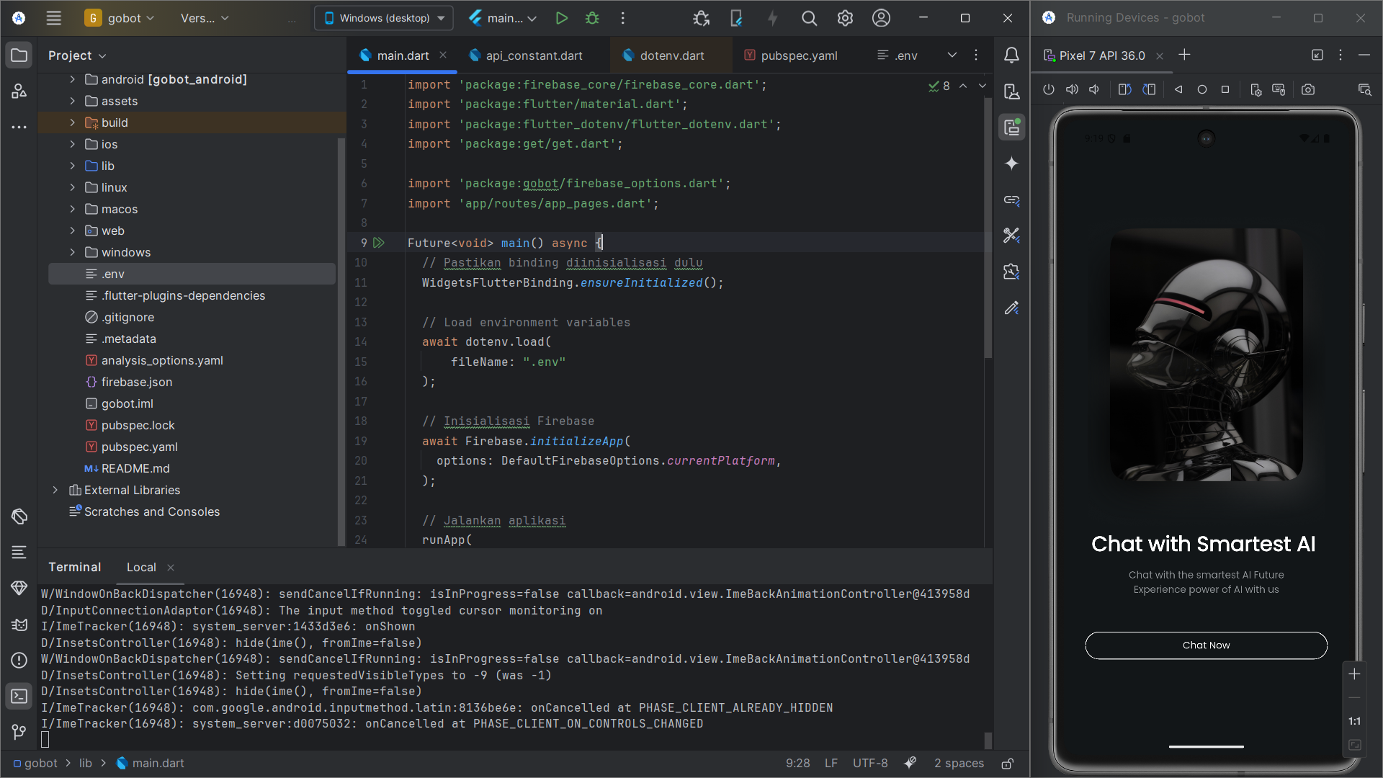Add a new device tab
The image size is (1383, 778).
click(x=1184, y=55)
